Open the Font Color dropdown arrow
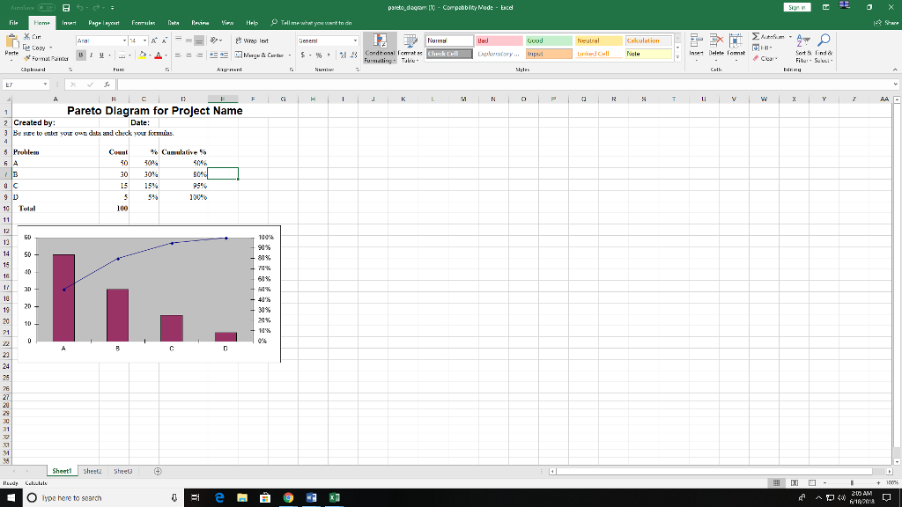Screen dimensions: 902x507 (x=166, y=55)
